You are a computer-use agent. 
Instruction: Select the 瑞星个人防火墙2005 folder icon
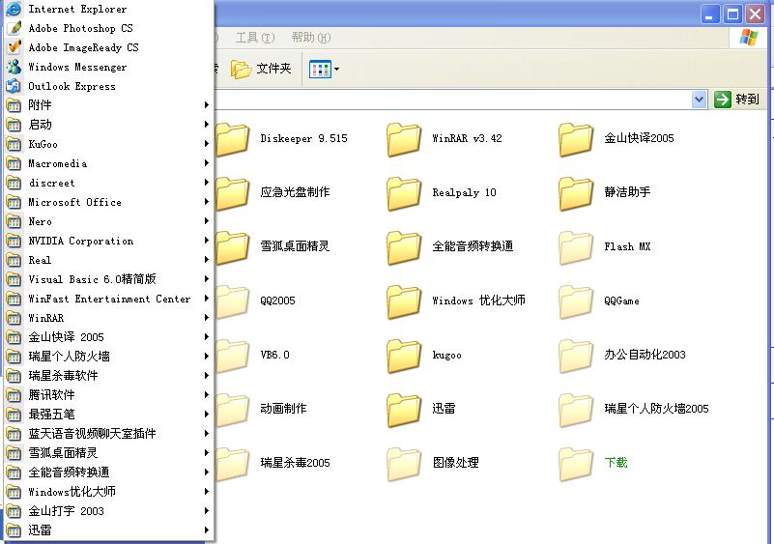(x=576, y=410)
